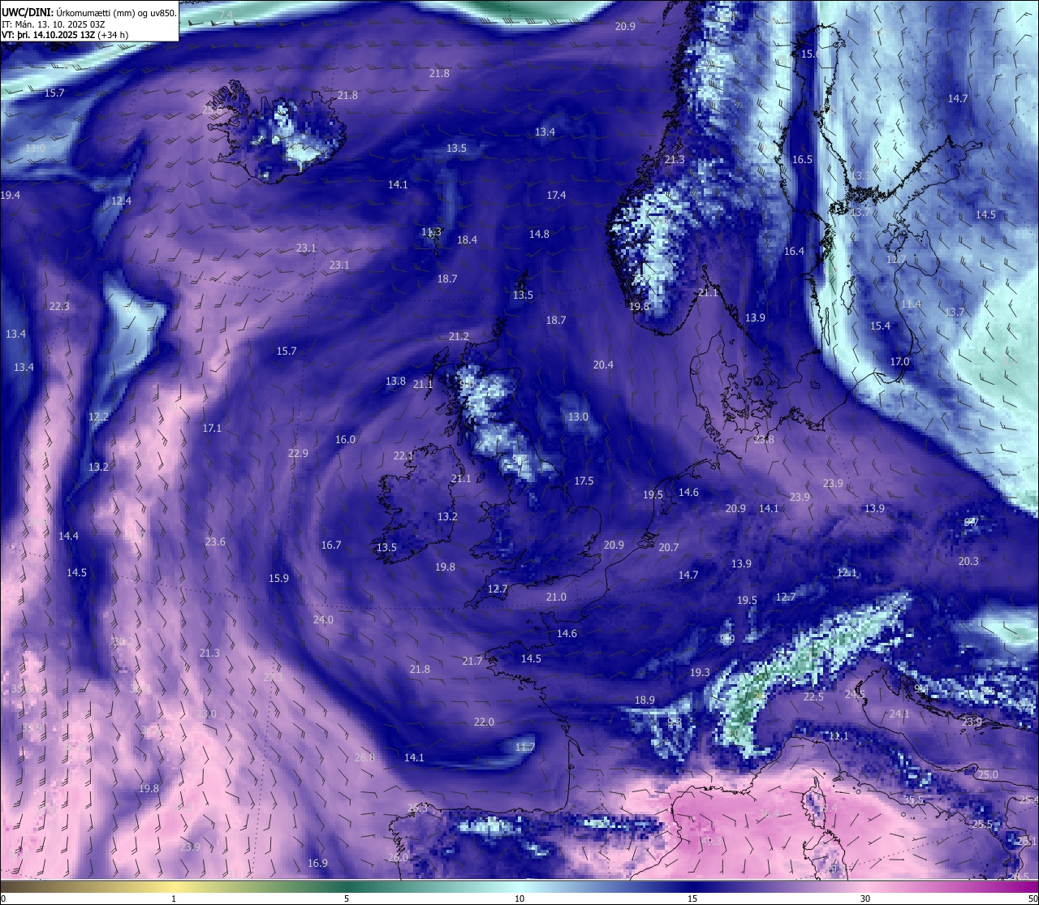Click the 13.0 value label
The width and height of the screenshot is (1039, 905).
tap(578, 417)
